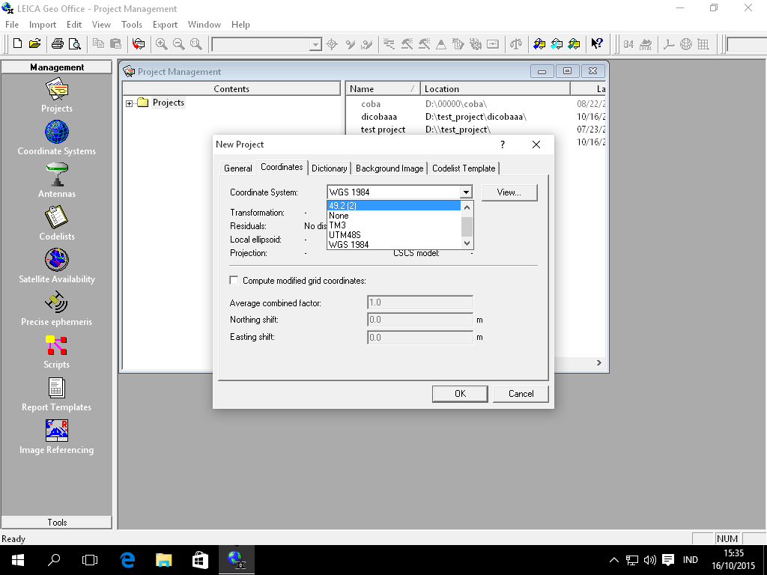This screenshot has width=767, height=575.
Task: Click the LOCAL coordinates toolbar icon
Action: [646, 44]
